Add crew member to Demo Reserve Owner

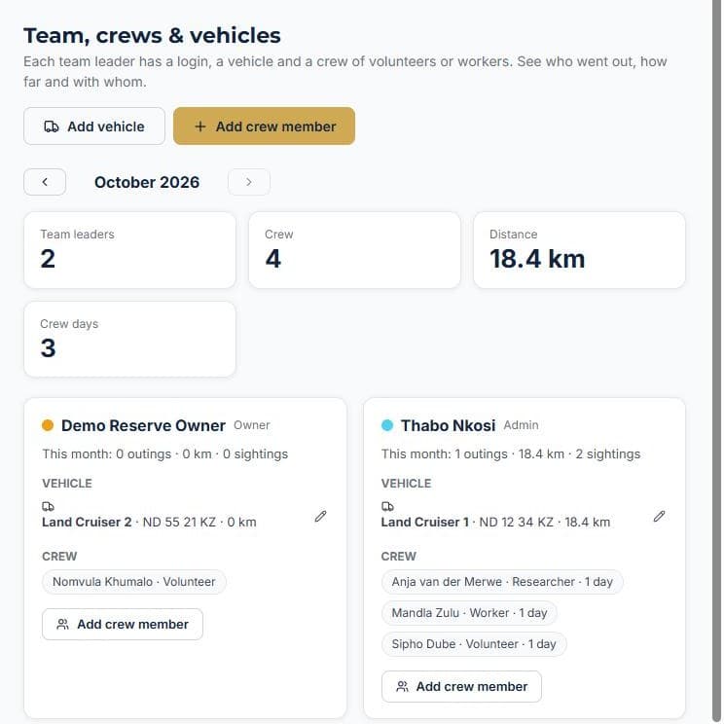[123, 625]
